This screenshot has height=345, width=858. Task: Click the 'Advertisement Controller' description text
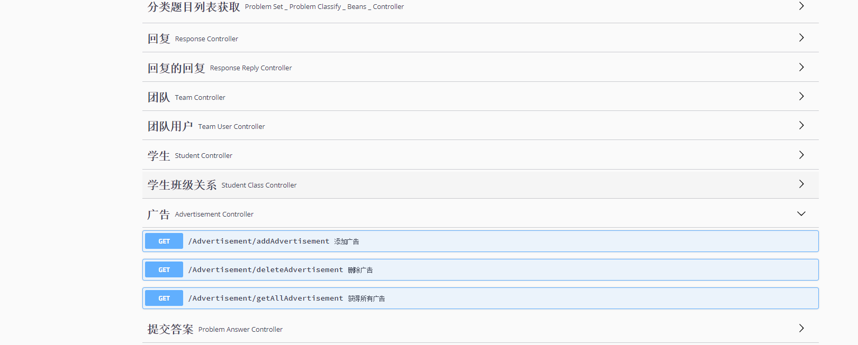(x=214, y=215)
